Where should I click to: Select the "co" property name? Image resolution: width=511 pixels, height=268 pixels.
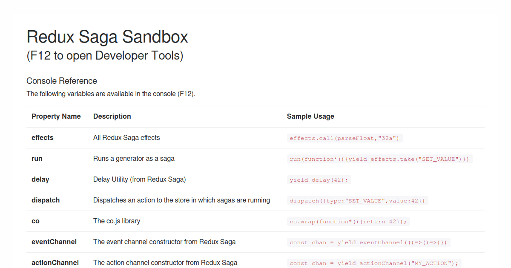pos(35,221)
